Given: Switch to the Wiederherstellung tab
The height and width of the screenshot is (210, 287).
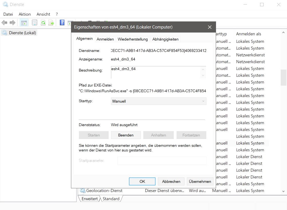Looking at the screenshot, I should point(133,39).
